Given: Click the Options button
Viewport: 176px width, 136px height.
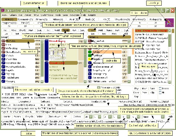Looking at the screenshot, I should (77, 117).
